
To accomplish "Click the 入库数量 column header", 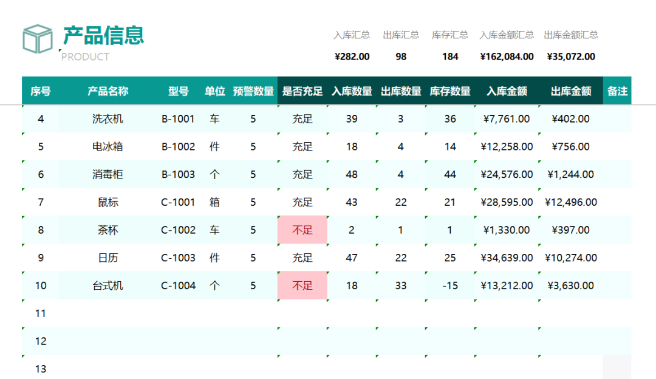I will 352,91.
